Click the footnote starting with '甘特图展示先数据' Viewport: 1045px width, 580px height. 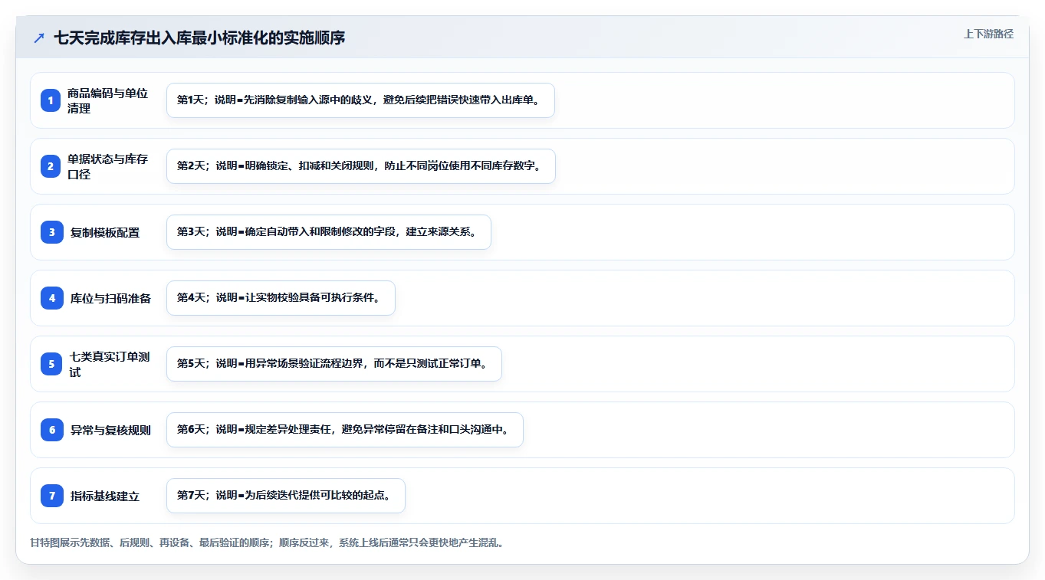click(x=267, y=542)
